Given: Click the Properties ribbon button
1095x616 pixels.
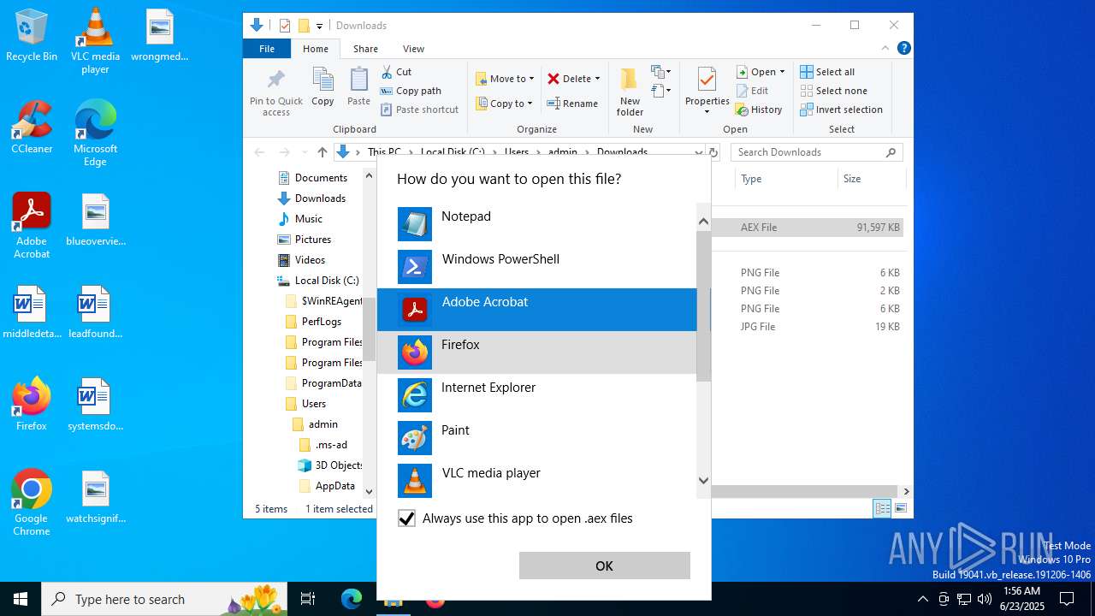Looking at the screenshot, I should [x=707, y=91].
